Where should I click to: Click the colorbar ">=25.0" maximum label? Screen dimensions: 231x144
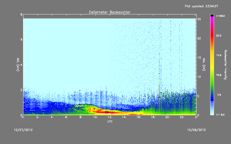coord(220,16)
